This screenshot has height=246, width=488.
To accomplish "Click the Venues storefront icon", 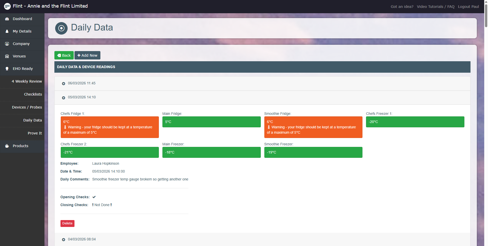I will pyautogui.click(x=7, y=56).
